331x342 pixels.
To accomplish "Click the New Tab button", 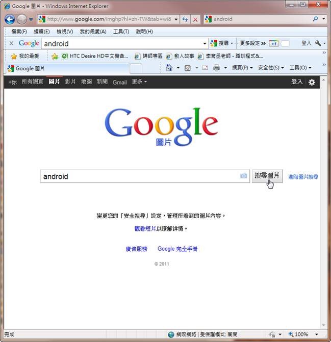I will (136, 69).
